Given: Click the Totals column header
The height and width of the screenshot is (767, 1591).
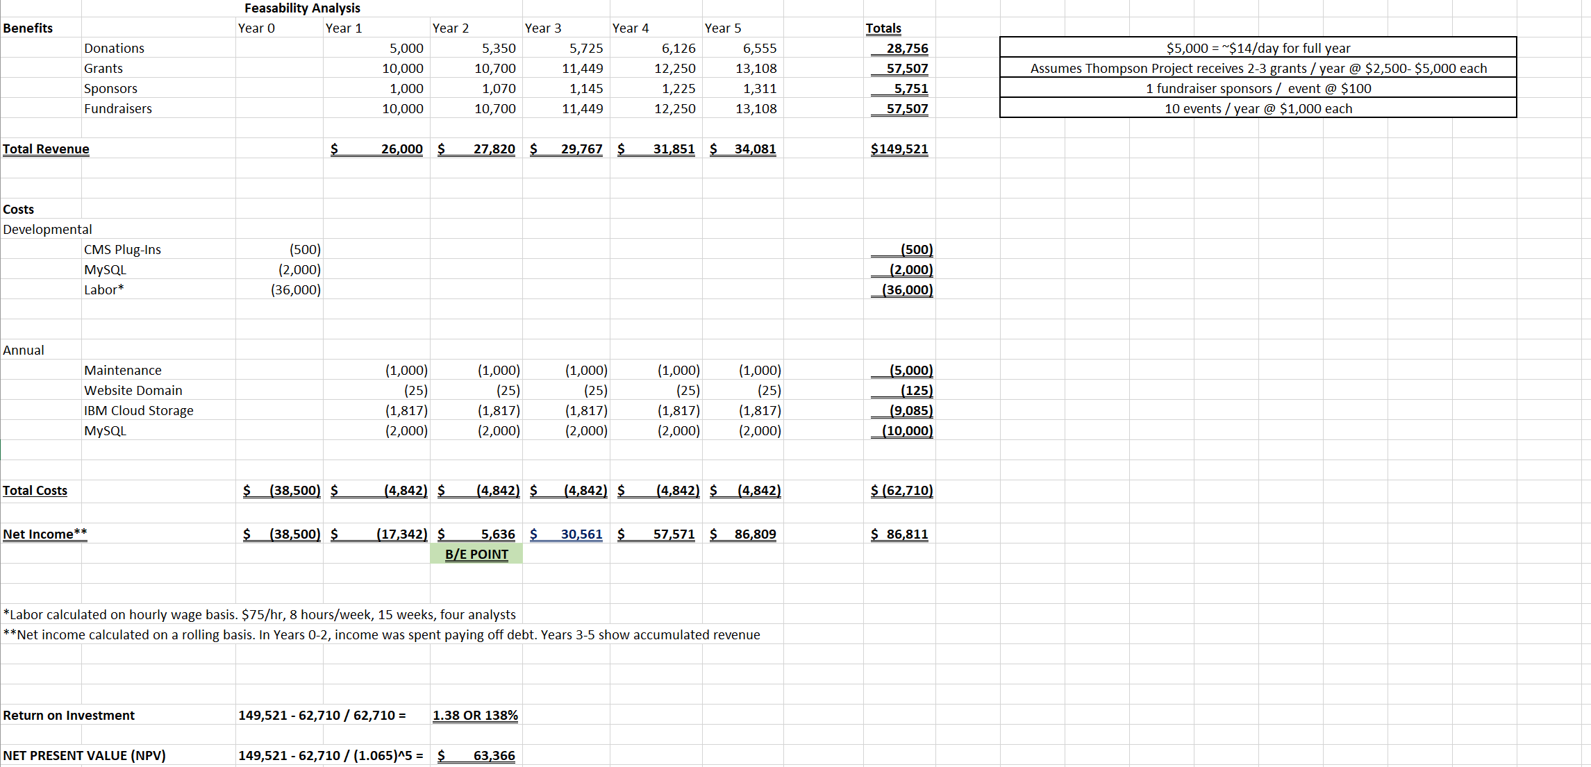Looking at the screenshot, I should tap(883, 28).
